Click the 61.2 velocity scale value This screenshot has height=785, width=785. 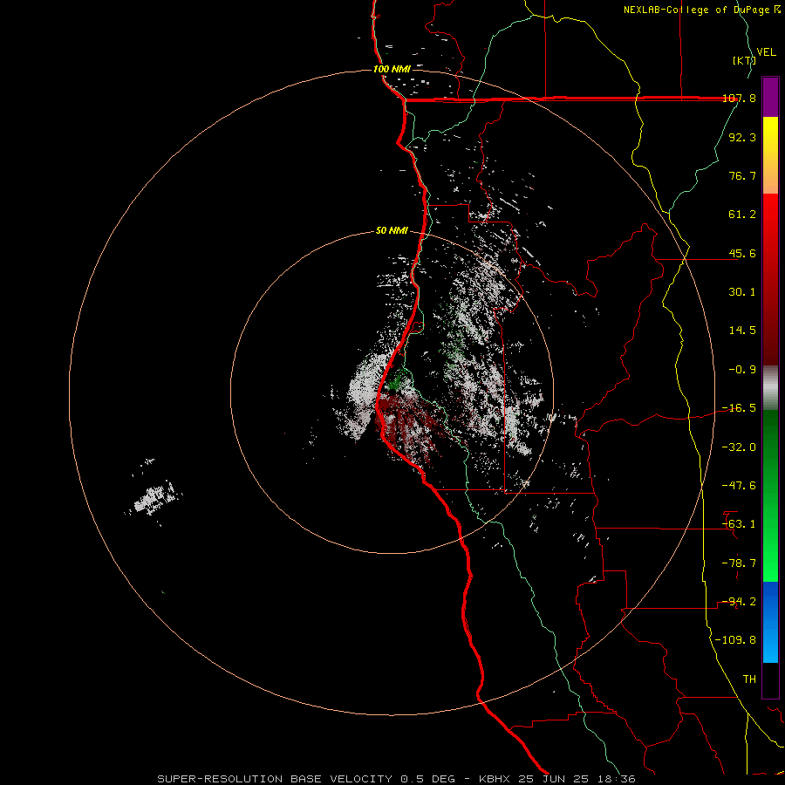[742, 215]
